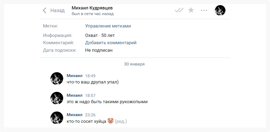This screenshot has width=270, height=132.
Task: Click sender name "Михаил" on the 18:49 message
Action: (75, 76)
